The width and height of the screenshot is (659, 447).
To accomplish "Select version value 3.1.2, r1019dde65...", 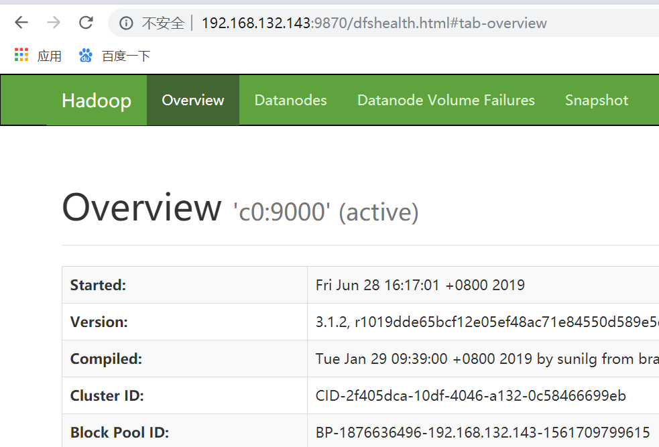I will pyautogui.click(x=487, y=322).
